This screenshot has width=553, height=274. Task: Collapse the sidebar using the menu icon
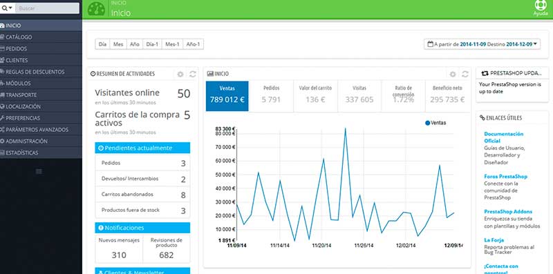pos(39,172)
